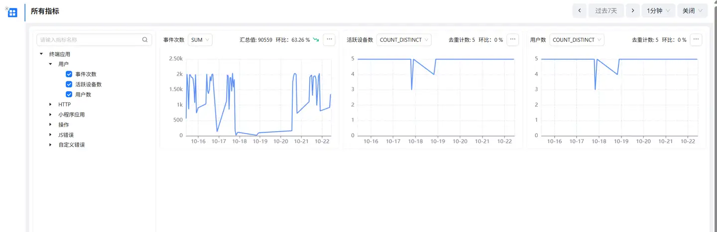Go to next time range arrow
Viewport: 717px width, 232px height.
point(632,10)
